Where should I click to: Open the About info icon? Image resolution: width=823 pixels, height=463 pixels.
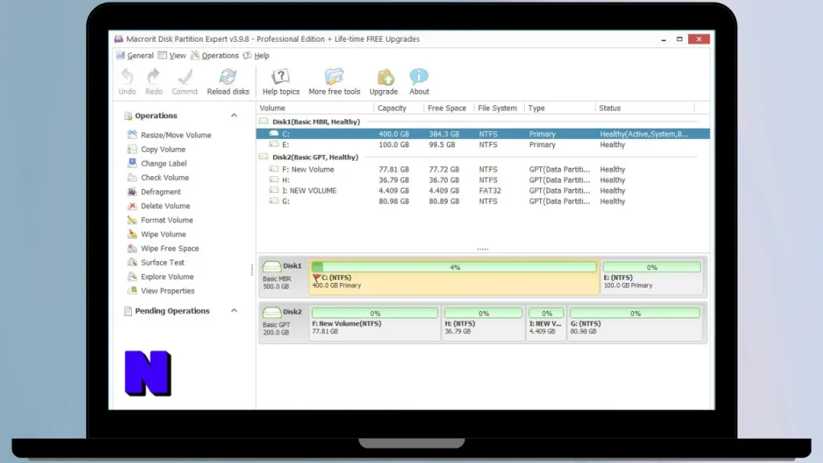419,77
